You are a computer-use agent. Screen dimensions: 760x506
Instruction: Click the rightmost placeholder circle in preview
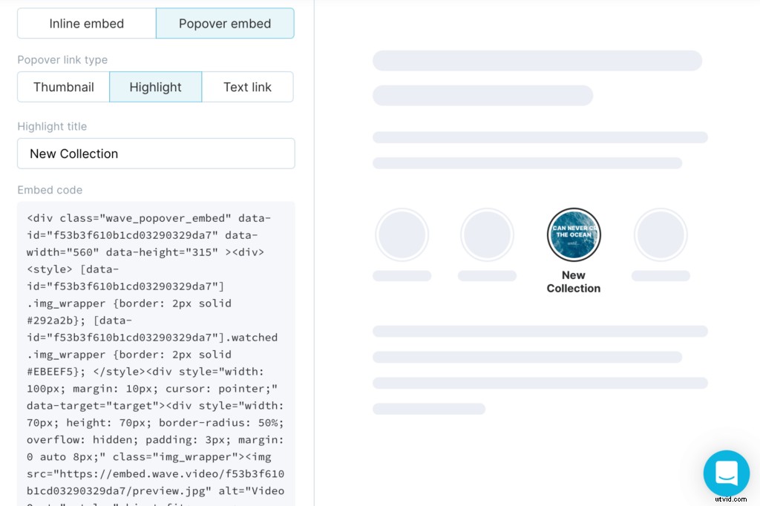coord(661,234)
